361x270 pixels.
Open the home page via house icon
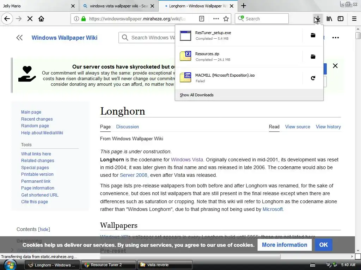41,19
